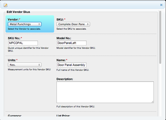The height and width of the screenshot is (120, 166).
Task: Click the Name field with Door Panel Assembly
Action: pyautogui.click(x=71, y=65)
